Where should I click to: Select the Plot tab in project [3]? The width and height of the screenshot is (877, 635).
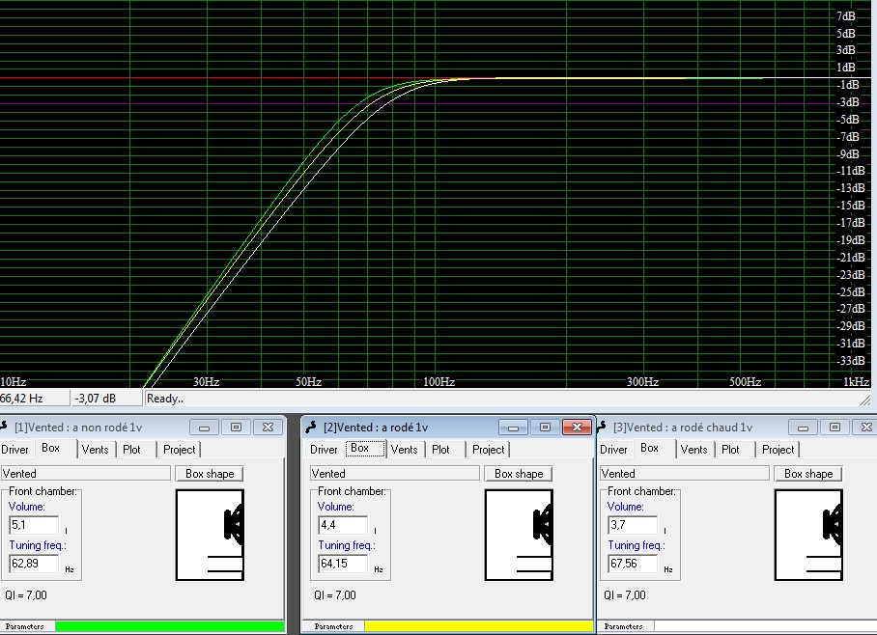tap(730, 450)
